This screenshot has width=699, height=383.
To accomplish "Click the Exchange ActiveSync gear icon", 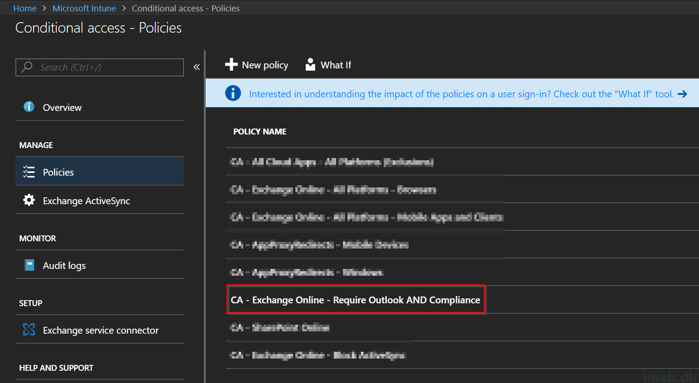I will tap(29, 200).
